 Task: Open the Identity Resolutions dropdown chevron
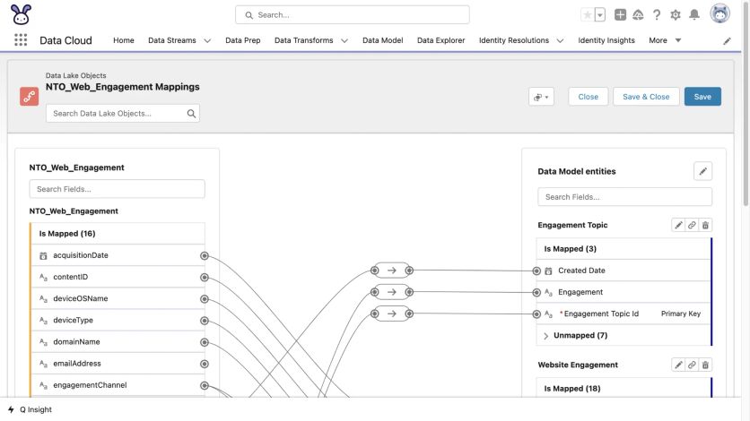pos(560,41)
